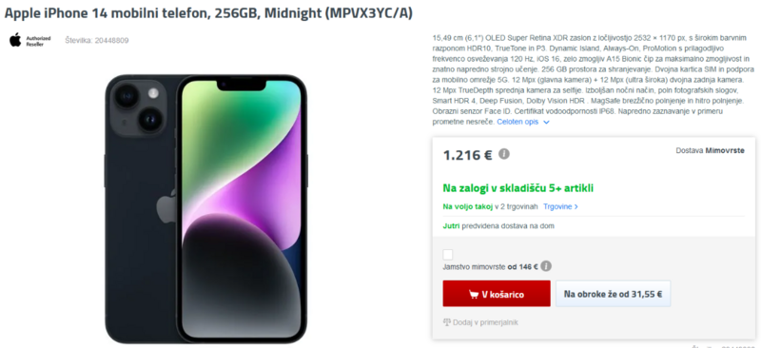Click the Jamstvo mimovrste od 146 € label
The image size is (761, 348).
coord(490,266)
